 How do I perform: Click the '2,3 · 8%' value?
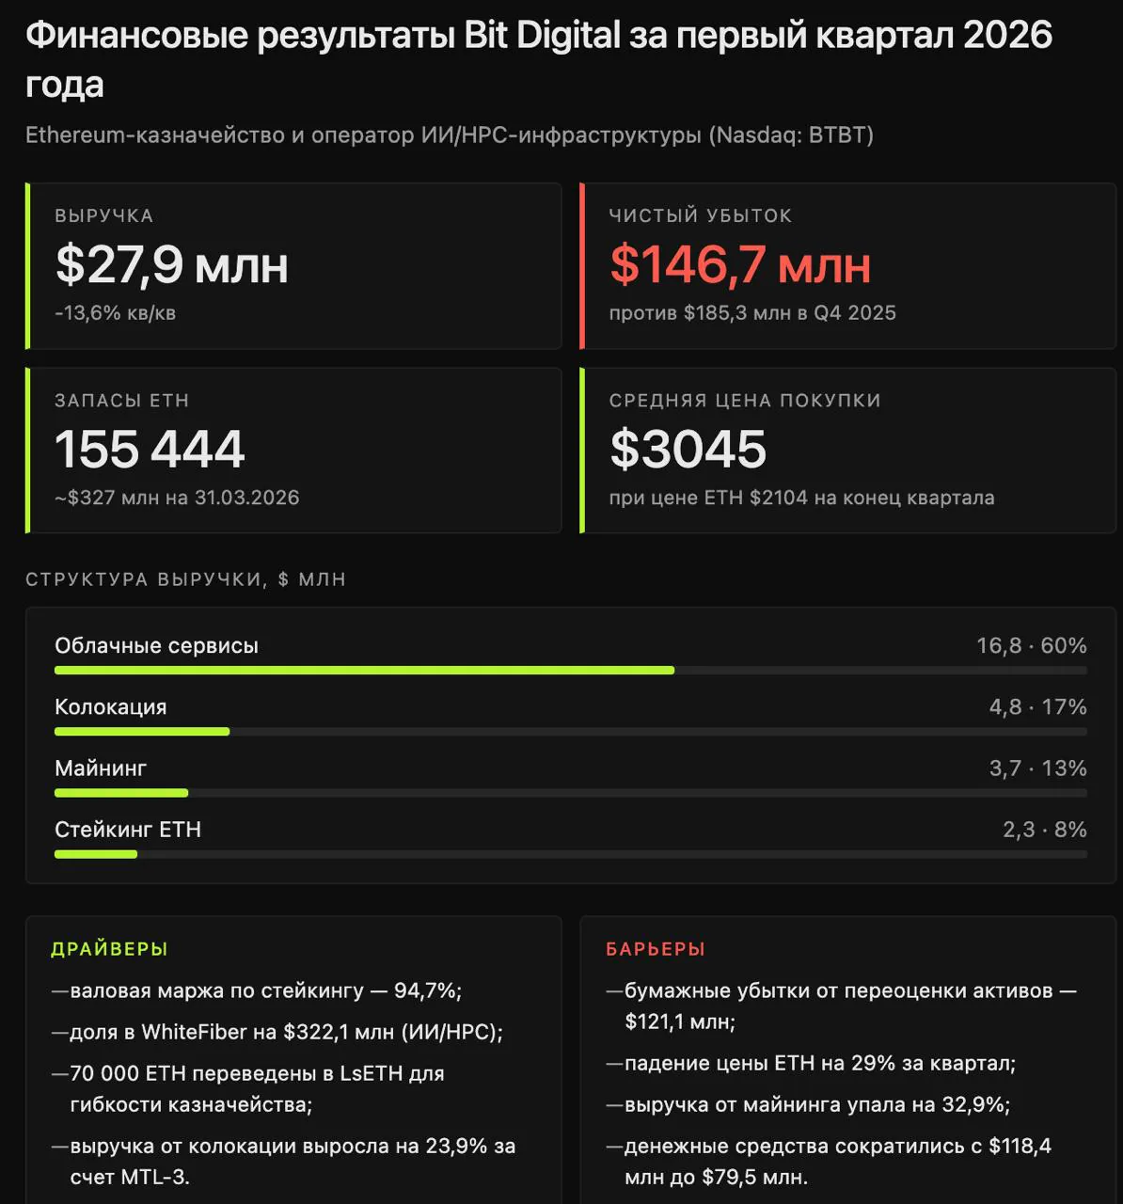click(x=1045, y=830)
